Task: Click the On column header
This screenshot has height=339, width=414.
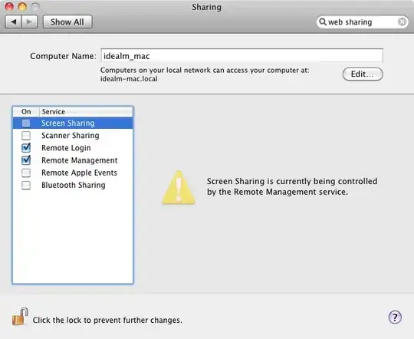Action: [26, 111]
